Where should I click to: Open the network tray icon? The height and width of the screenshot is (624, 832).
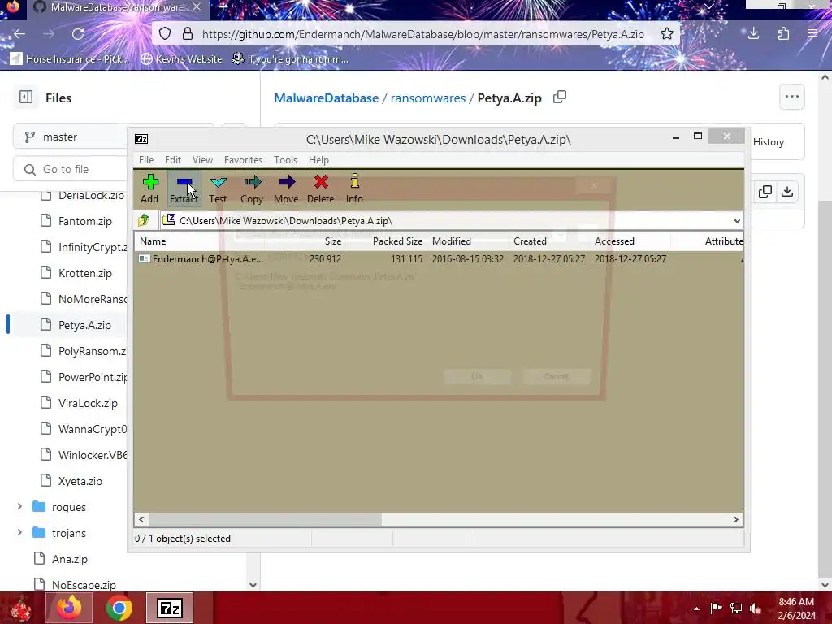(x=736, y=608)
